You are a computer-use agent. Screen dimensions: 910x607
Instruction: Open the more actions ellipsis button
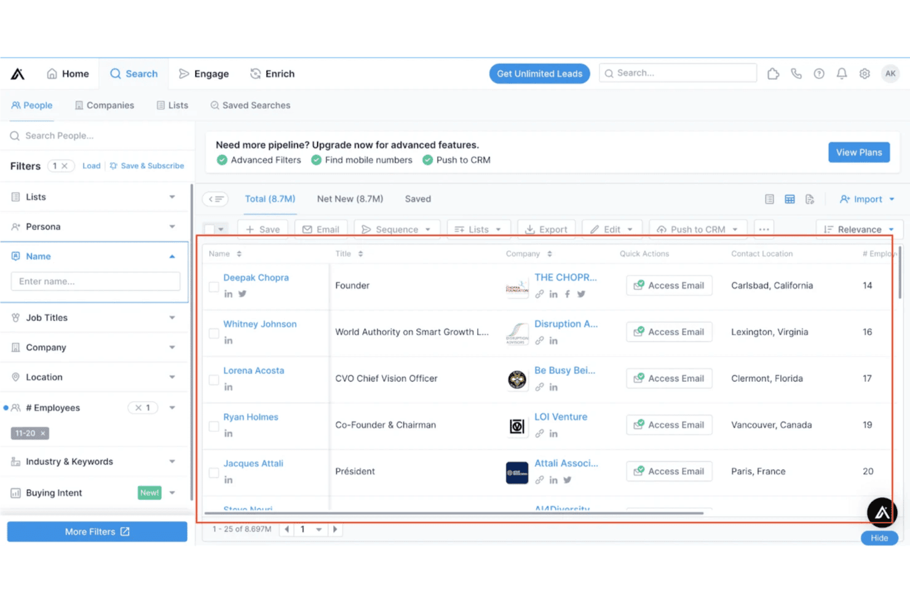click(x=764, y=229)
